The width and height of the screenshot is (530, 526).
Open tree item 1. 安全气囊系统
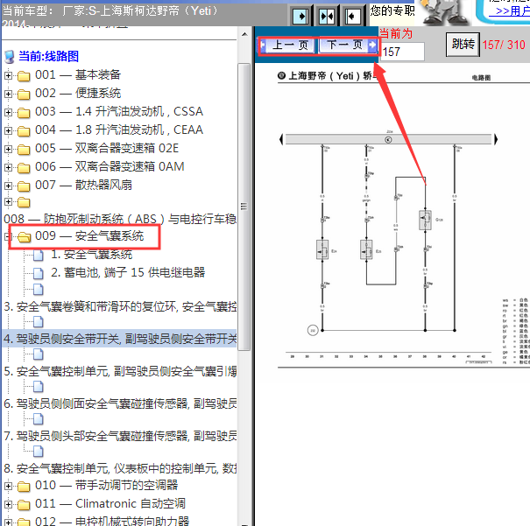click(x=92, y=255)
